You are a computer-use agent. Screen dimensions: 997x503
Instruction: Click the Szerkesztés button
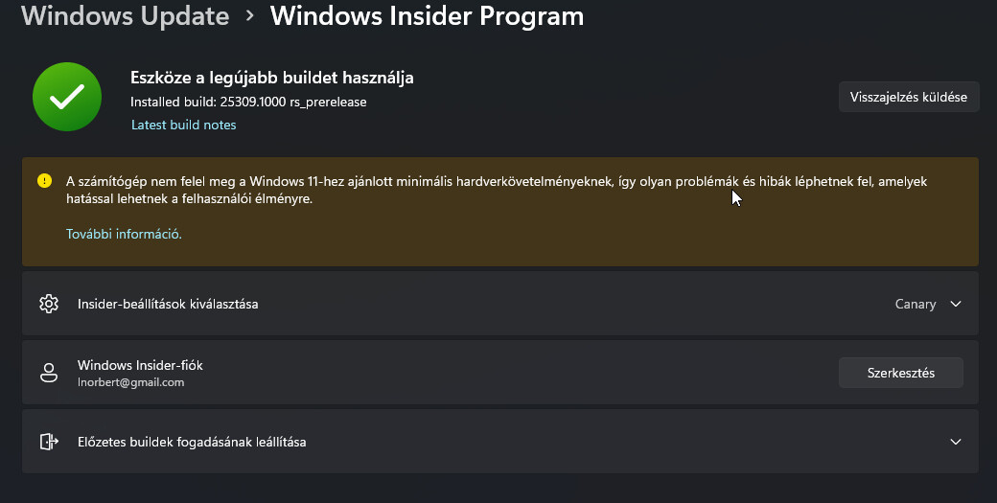(x=901, y=373)
